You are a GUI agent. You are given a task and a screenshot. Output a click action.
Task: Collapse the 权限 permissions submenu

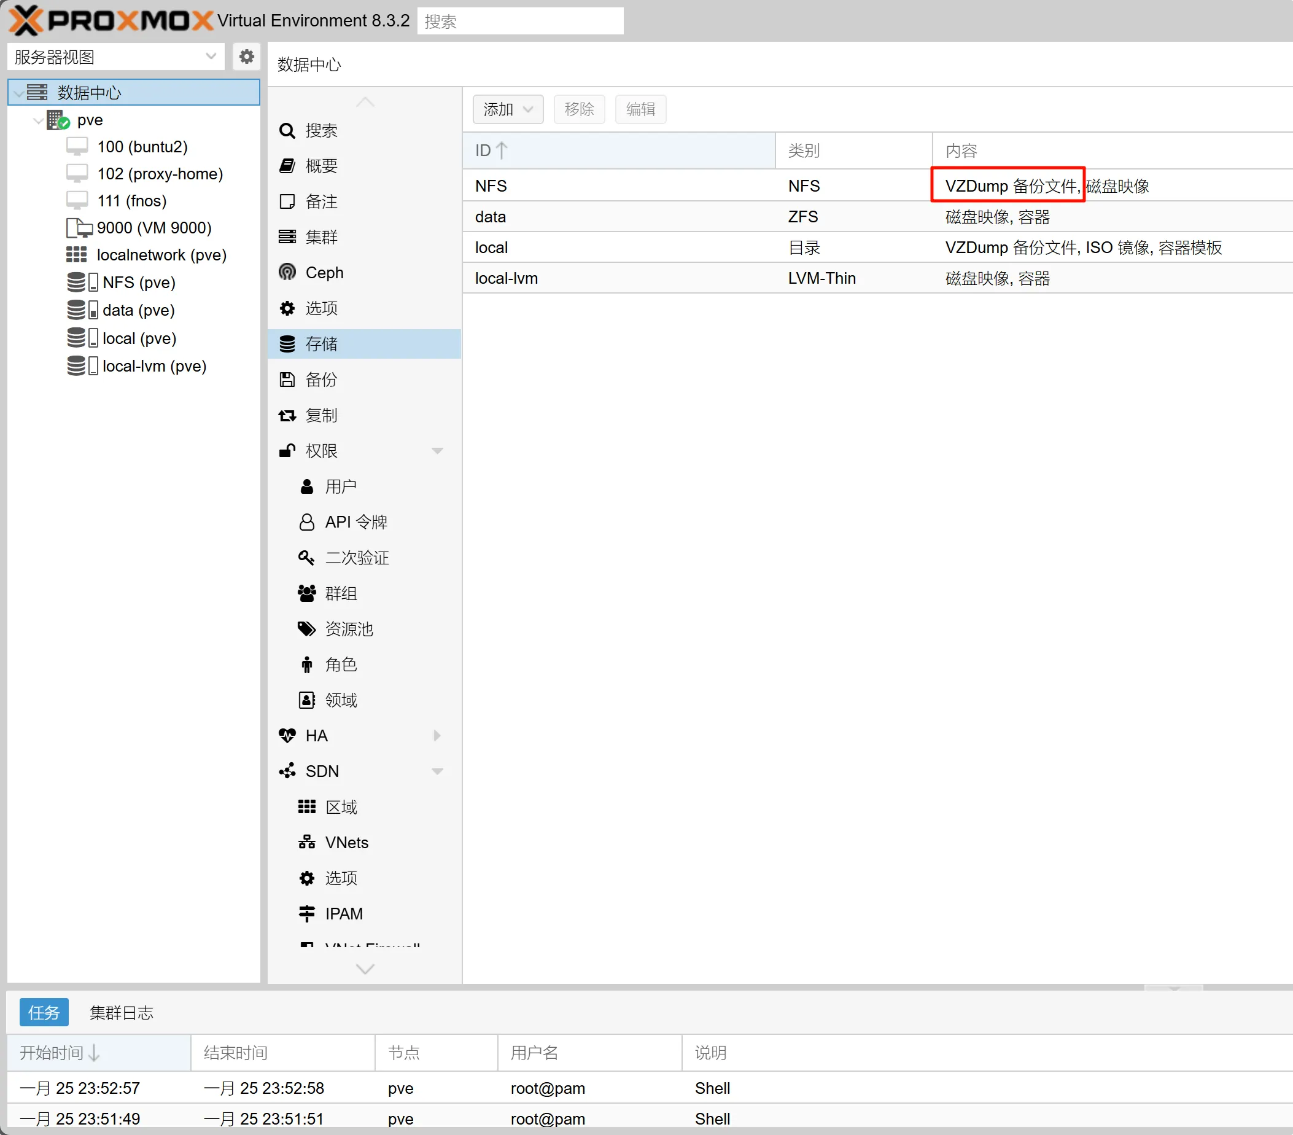pos(437,451)
